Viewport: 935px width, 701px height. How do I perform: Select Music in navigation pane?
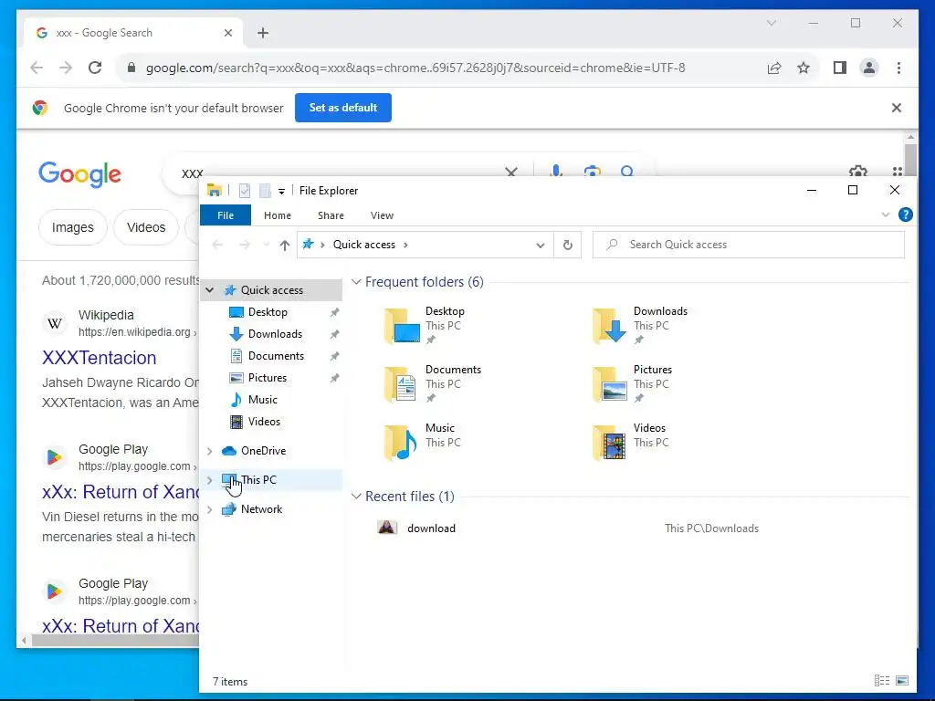pyautogui.click(x=262, y=400)
